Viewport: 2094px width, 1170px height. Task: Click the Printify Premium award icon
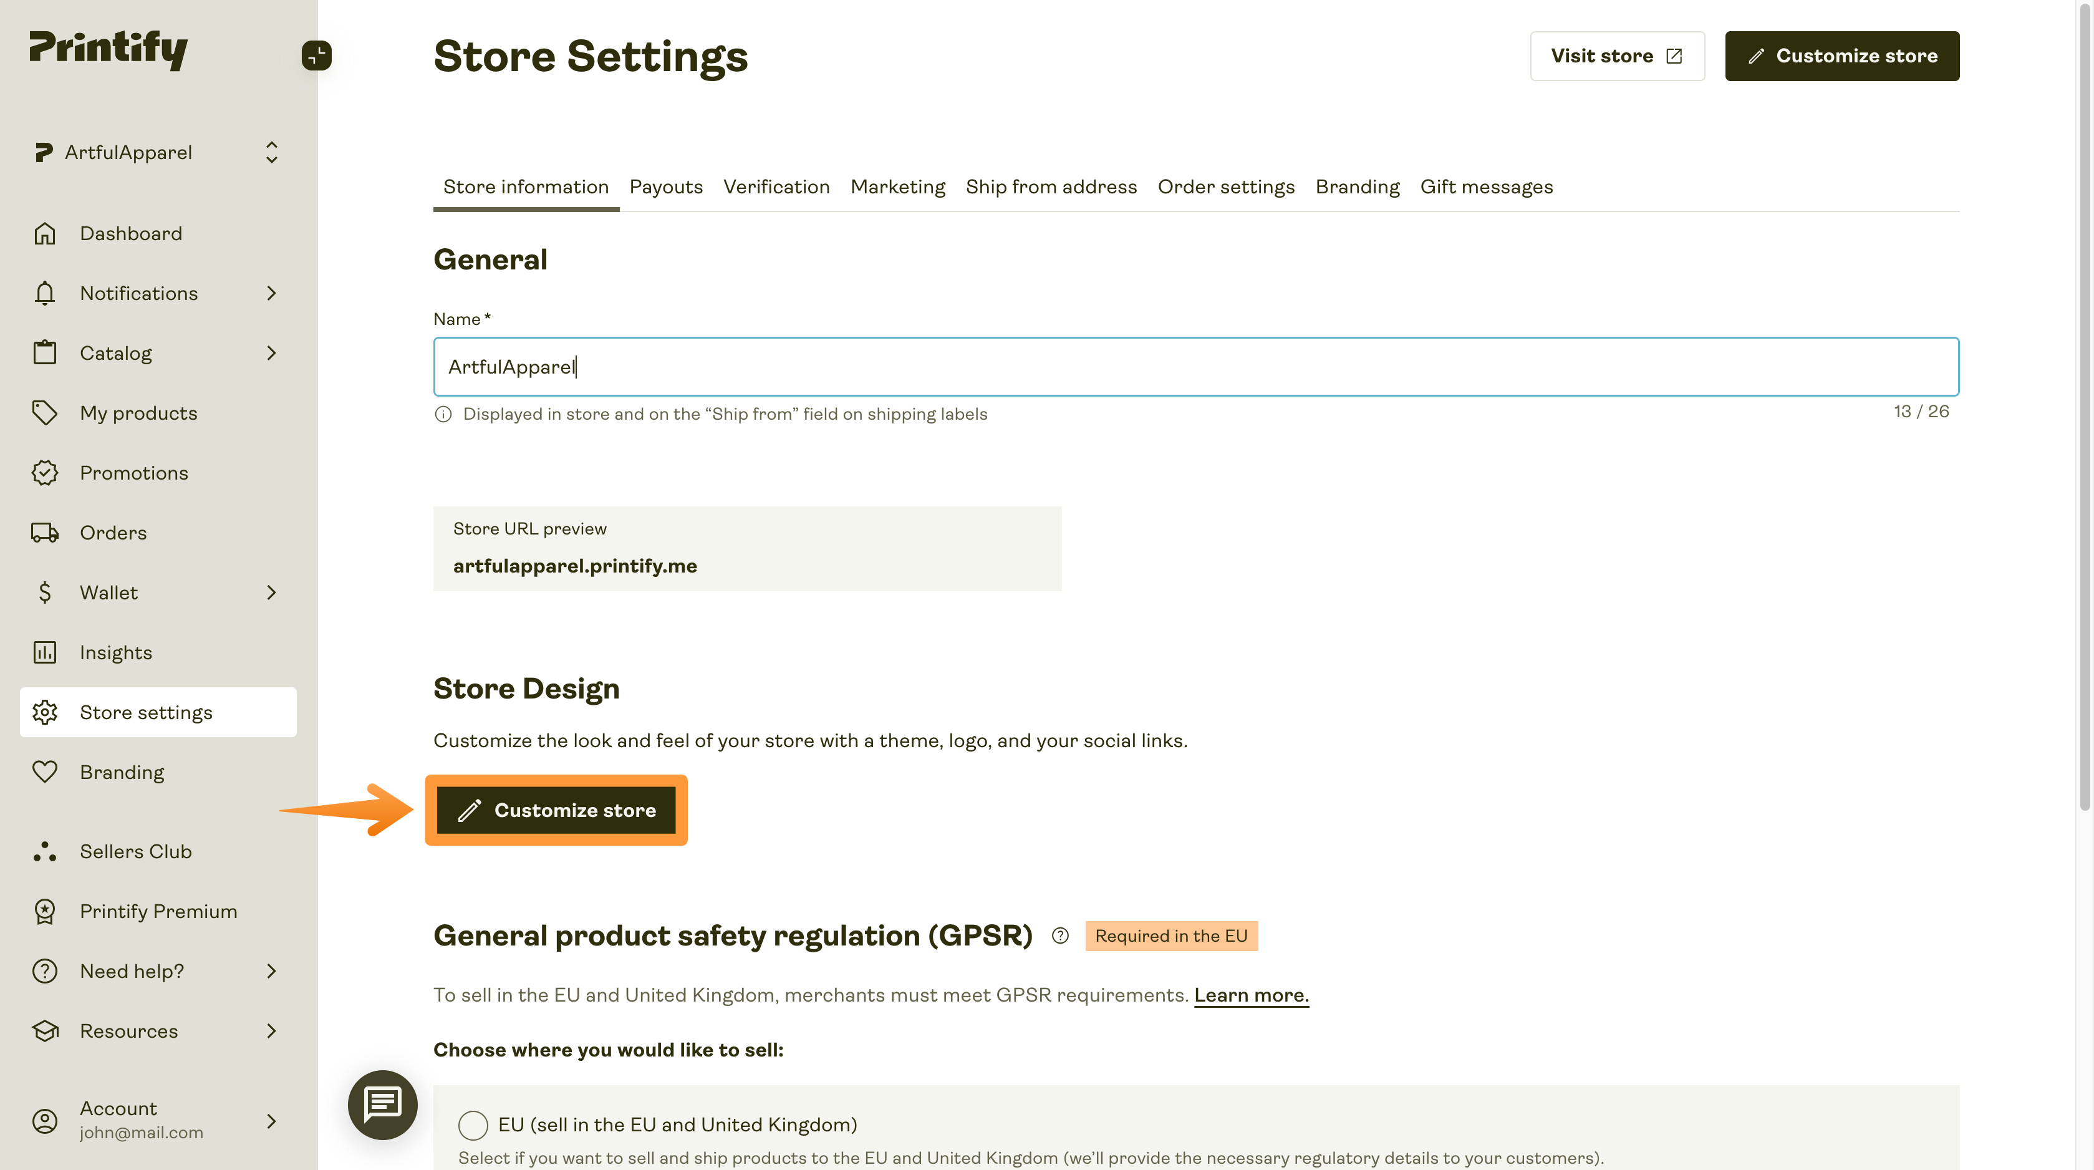tap(45, 911)
